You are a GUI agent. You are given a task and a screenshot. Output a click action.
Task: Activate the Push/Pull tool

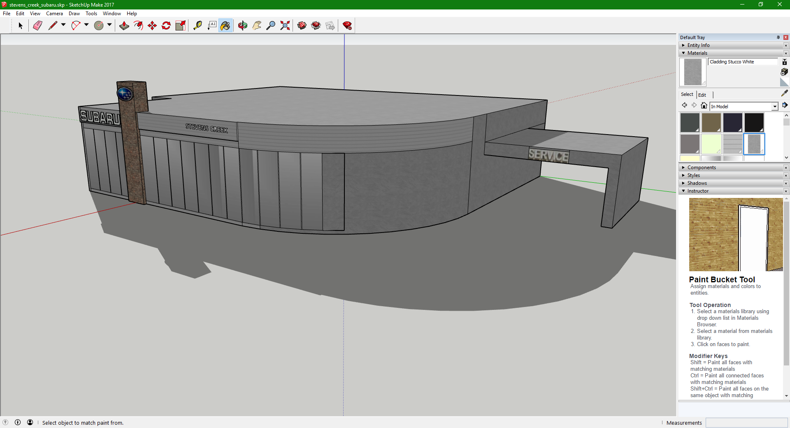click(124, 26)
